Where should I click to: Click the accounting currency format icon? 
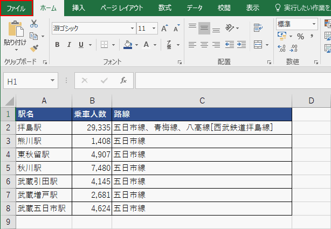(282, 36)
